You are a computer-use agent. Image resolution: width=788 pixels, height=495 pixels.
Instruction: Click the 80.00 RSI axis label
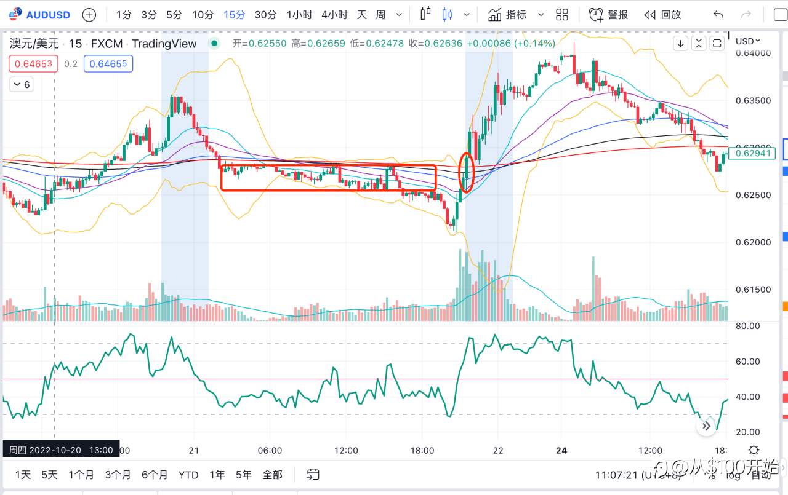click(x=748, y=325)
